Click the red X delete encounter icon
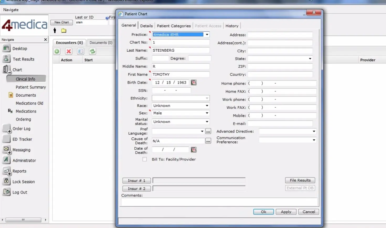 point(69,51)
